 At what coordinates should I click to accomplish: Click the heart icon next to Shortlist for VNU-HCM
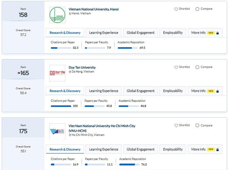pos(177,125)
